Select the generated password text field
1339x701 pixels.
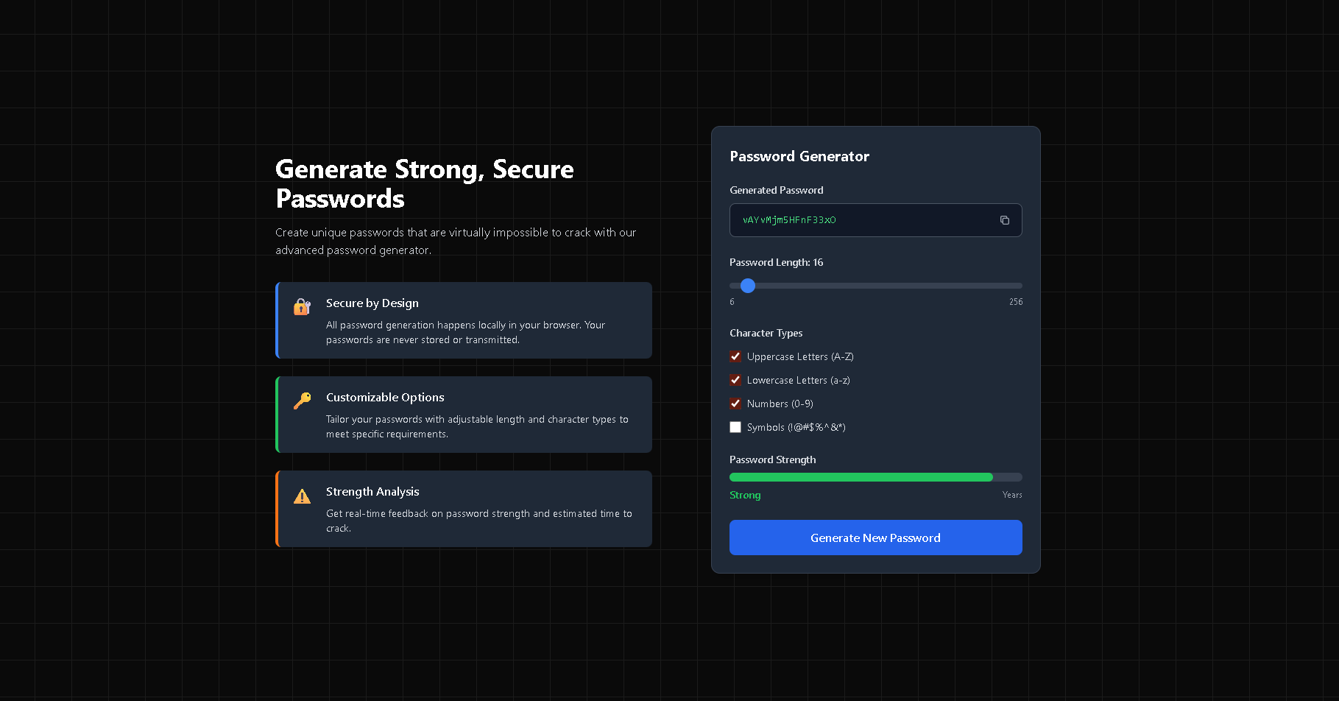(861, 220)
